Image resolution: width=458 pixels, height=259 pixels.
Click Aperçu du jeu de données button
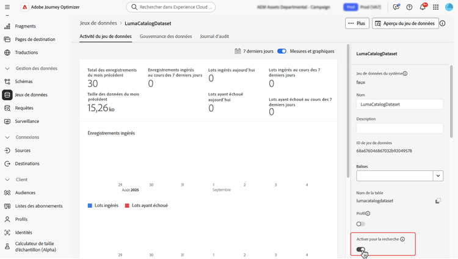(405, 23)
